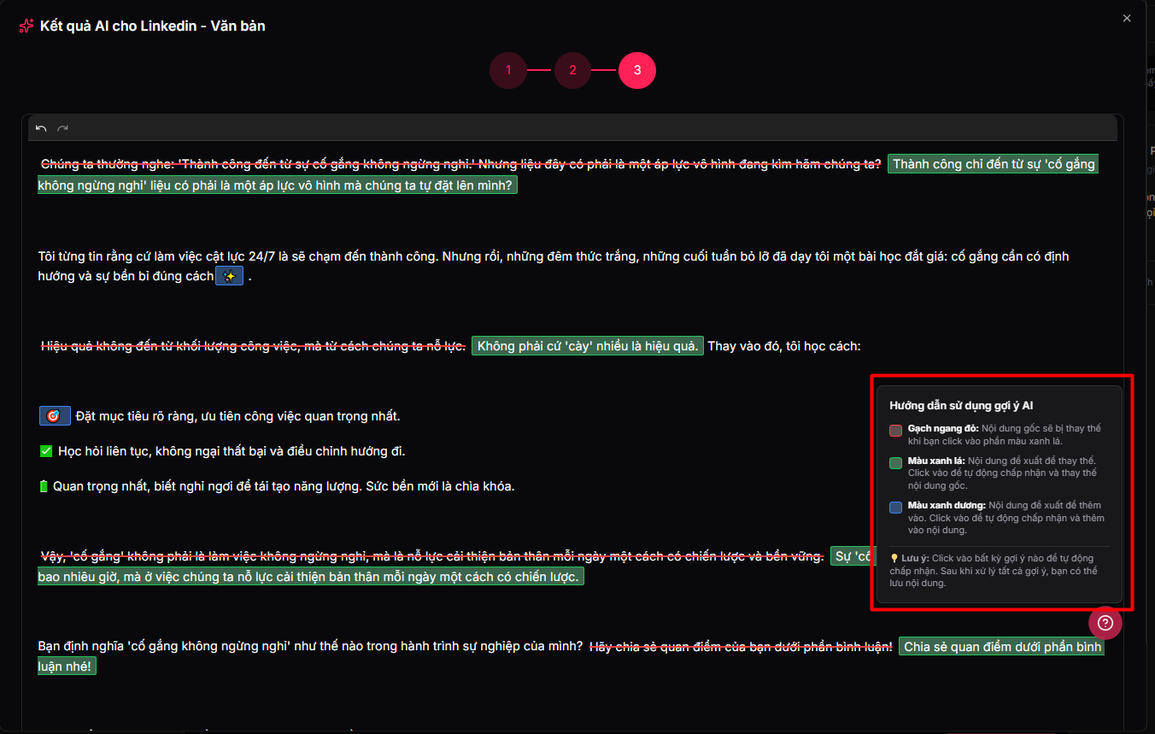Click the round help question mark button

coord(1105,623)
